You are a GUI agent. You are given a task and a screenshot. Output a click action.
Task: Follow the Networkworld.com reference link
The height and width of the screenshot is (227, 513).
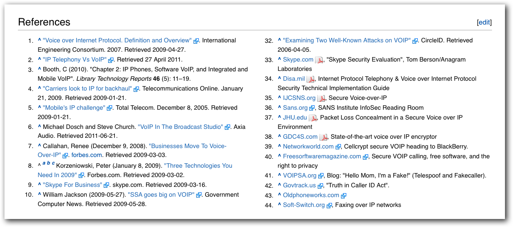[308, 146]
